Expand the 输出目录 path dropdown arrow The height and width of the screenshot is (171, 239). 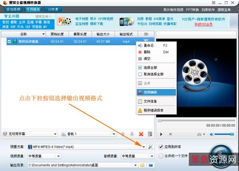coord(135,165)
